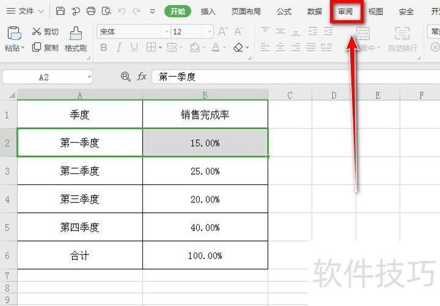Open the 数据 tab
Image resolution: width=440 pixels, height=306 pixels.
coord(315,12)
